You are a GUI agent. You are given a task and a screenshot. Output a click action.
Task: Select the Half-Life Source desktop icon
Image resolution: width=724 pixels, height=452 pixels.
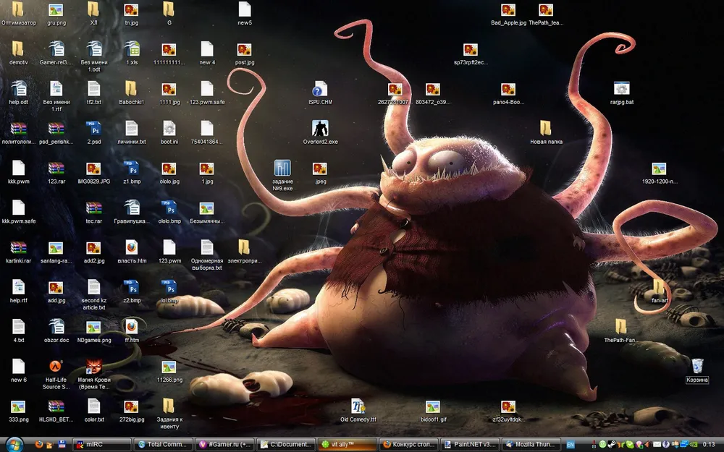point(56,367)
